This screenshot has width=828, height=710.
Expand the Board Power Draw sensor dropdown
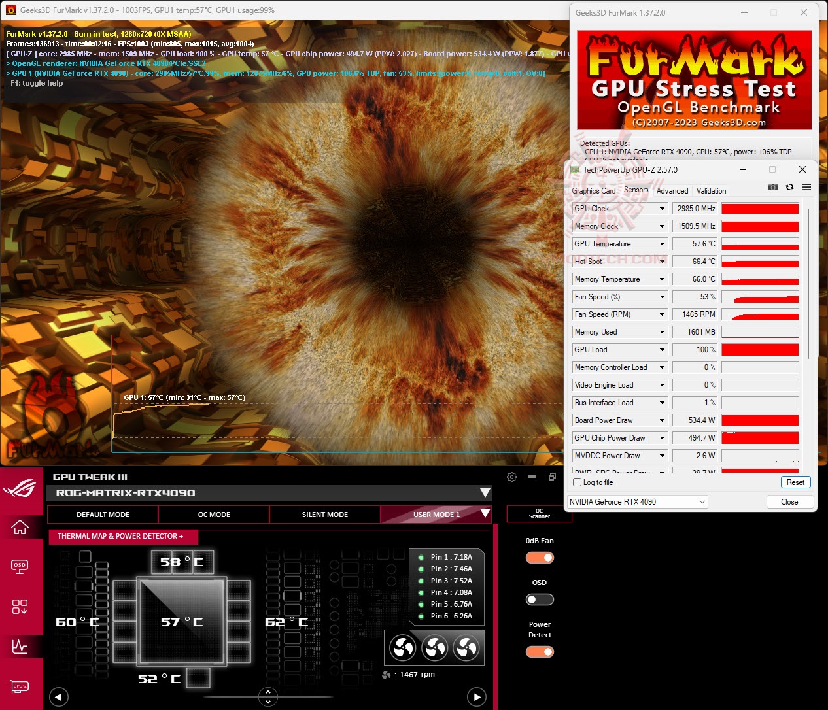click(x=662, y=420)
